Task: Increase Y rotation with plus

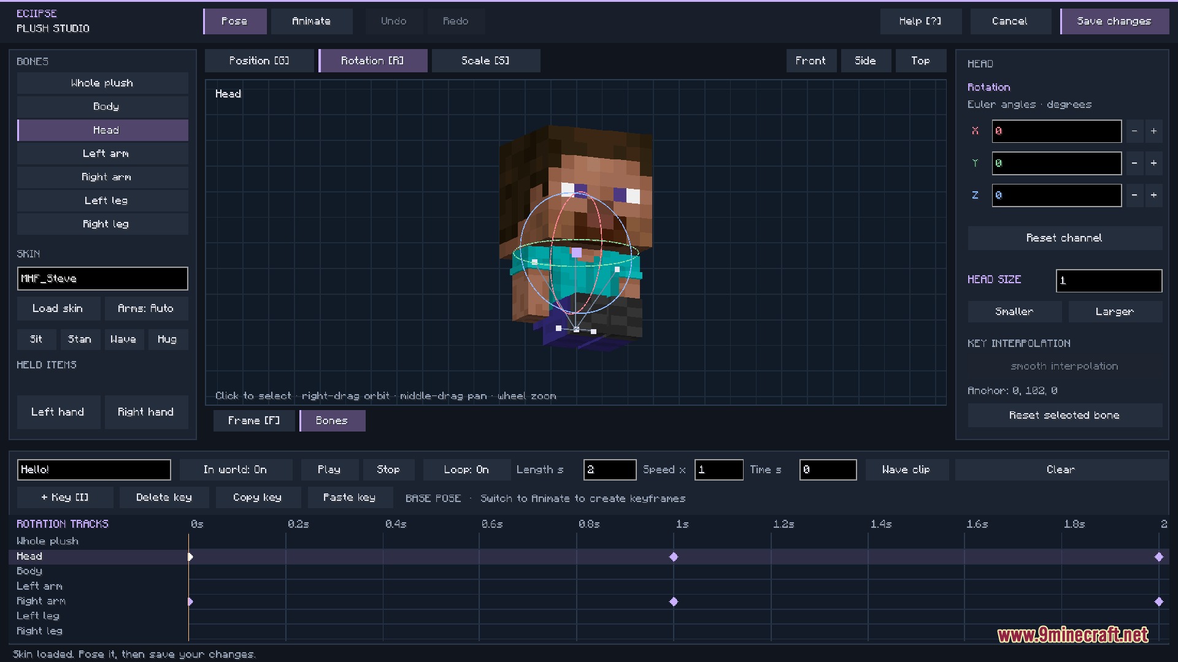Action: coord(1154,164)
